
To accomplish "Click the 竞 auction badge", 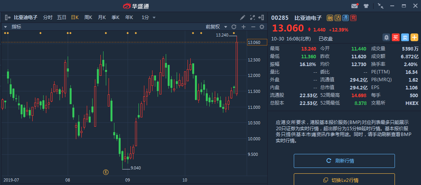I will coord(354,18).
